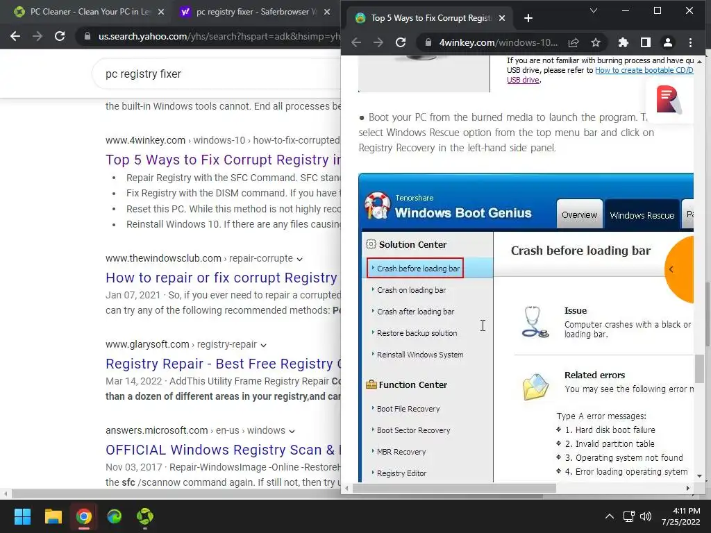711x533 pixels.
Task: Click the Overview tab in Windows Boot Genius
Action: pyautogui.click(x=580, y=215)
